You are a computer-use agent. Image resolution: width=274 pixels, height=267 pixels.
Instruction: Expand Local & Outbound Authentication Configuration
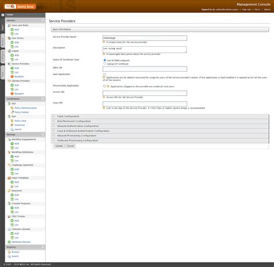(160, 131)
